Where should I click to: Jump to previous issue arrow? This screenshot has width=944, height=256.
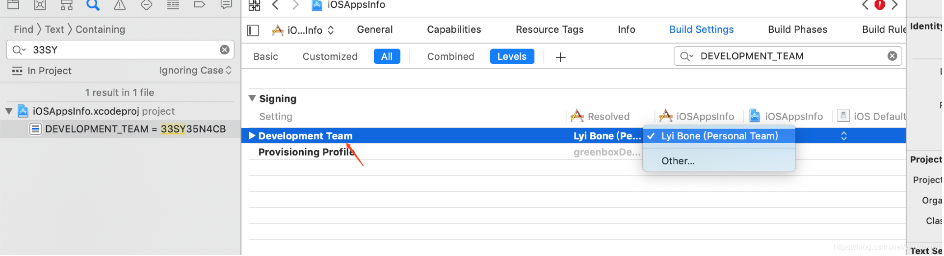(x=865, y=5)
